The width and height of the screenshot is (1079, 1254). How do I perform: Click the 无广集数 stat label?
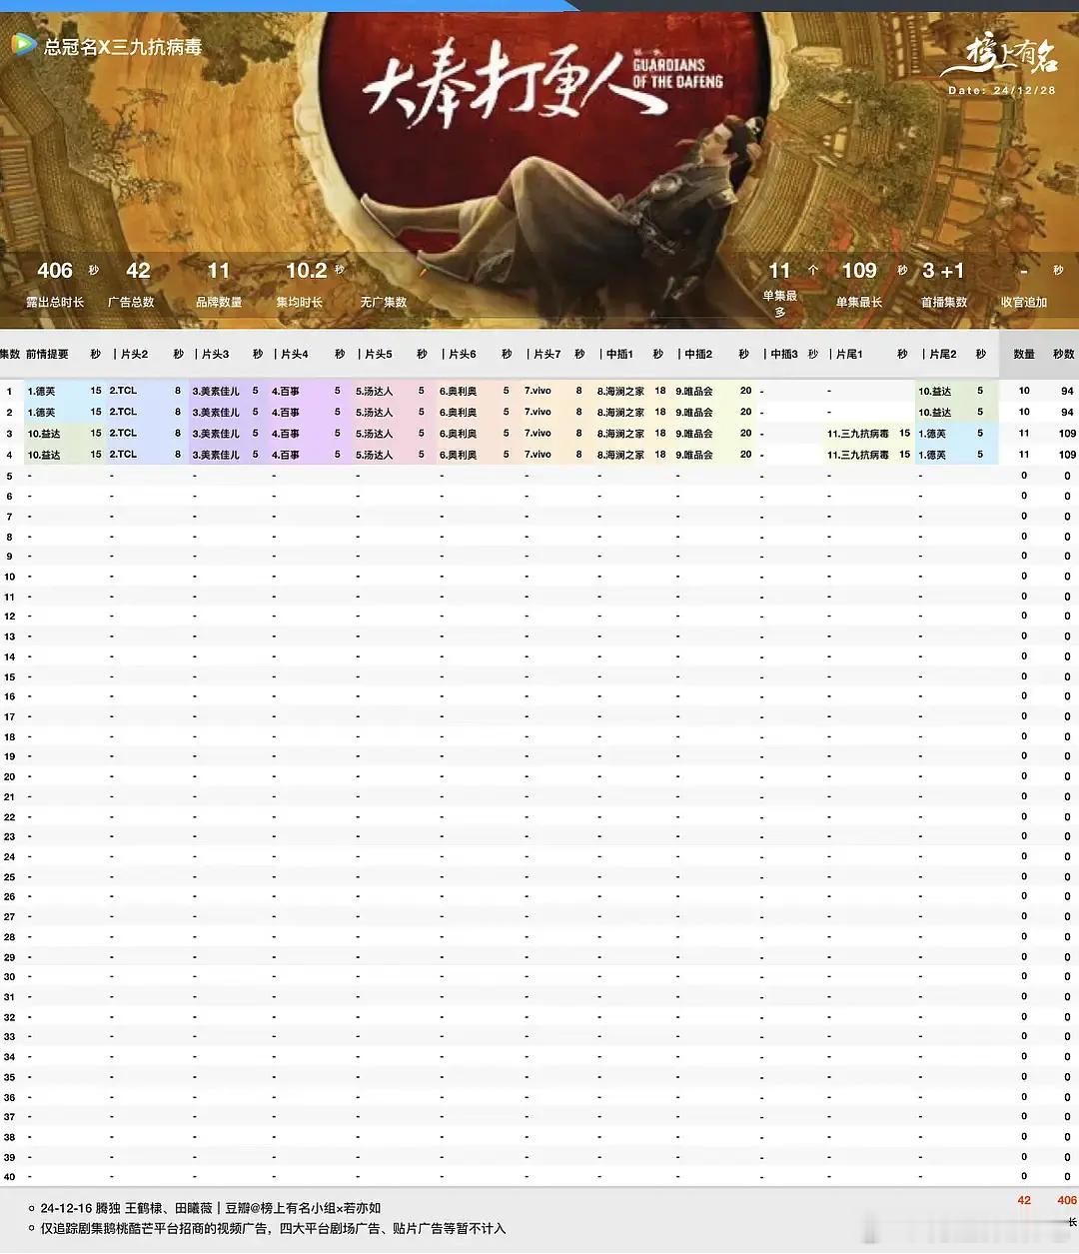pyautogui.click(x=384, y=302)
